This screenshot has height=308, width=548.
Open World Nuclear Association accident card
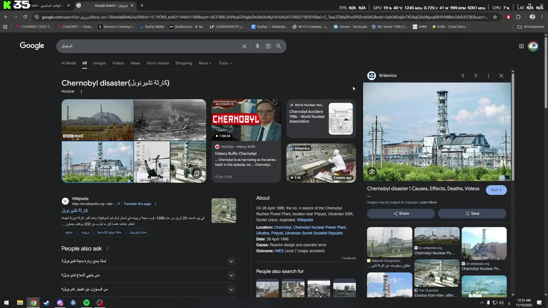click(321, 119)
